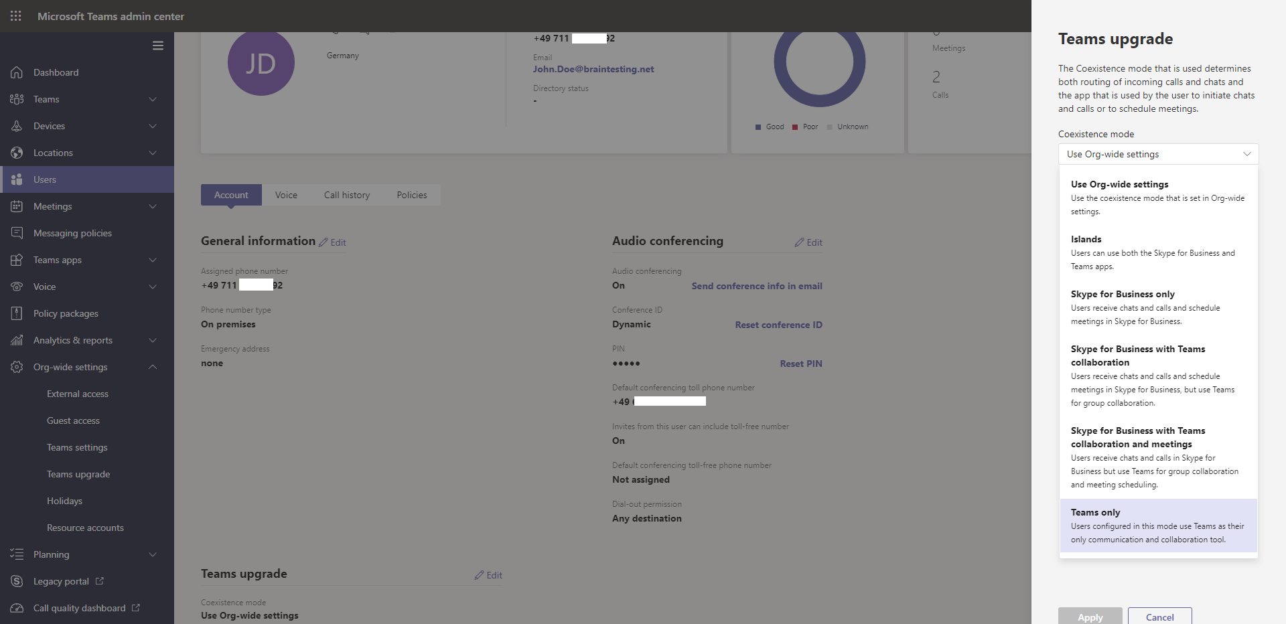Image resolution: width=1286 pixels, height=624 pixels.
Task: Open the Coexistence mode dropdown
Action: pyautogui.click(x=1158, y=154)
